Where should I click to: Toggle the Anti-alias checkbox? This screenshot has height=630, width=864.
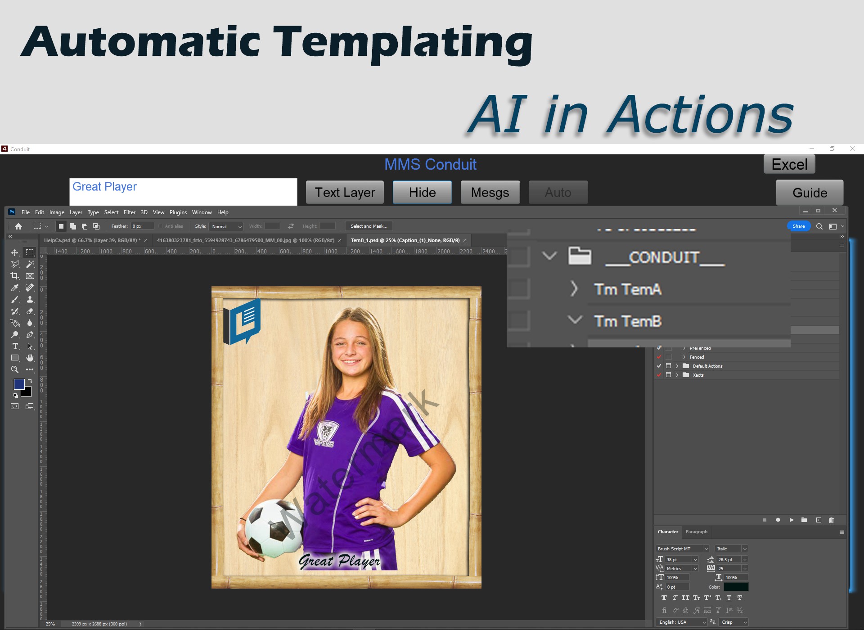(161, 226)
